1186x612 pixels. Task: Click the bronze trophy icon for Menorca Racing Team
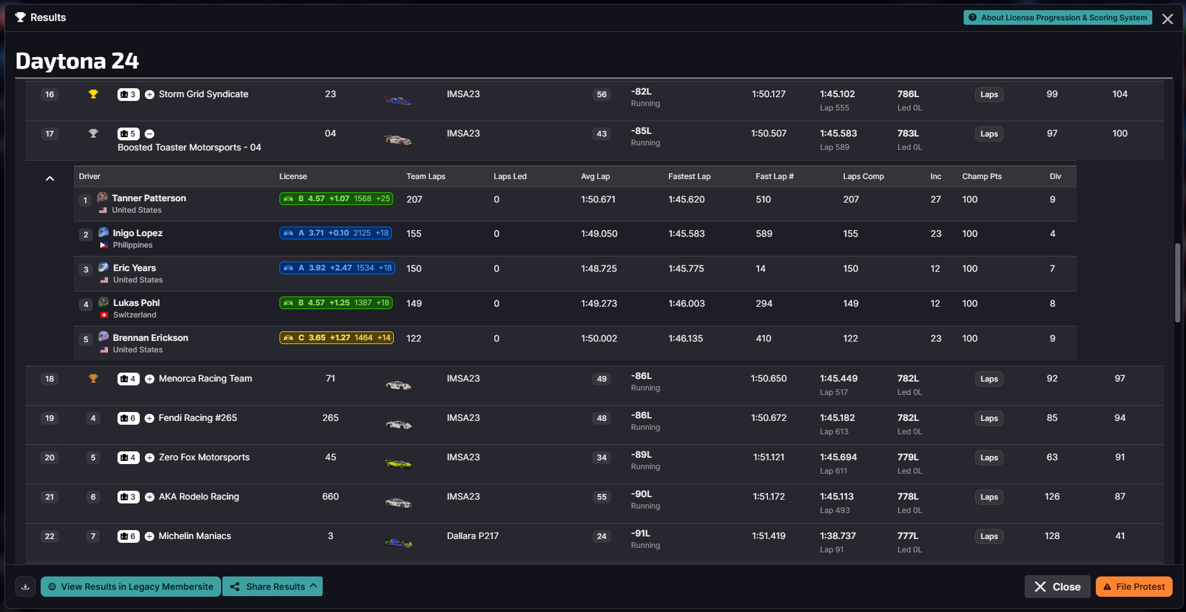(x=93, y=379)
